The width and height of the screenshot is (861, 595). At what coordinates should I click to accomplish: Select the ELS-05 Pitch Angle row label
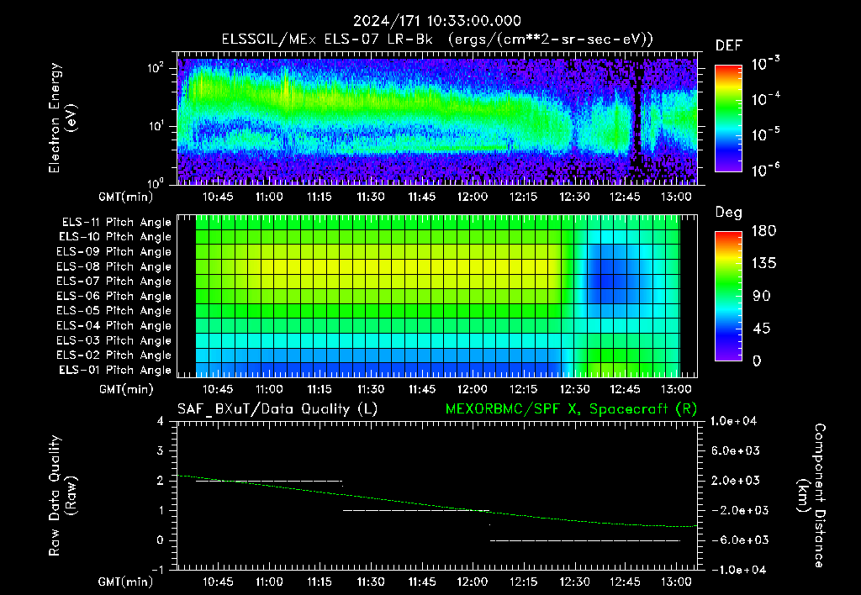[x=114, y=311]
